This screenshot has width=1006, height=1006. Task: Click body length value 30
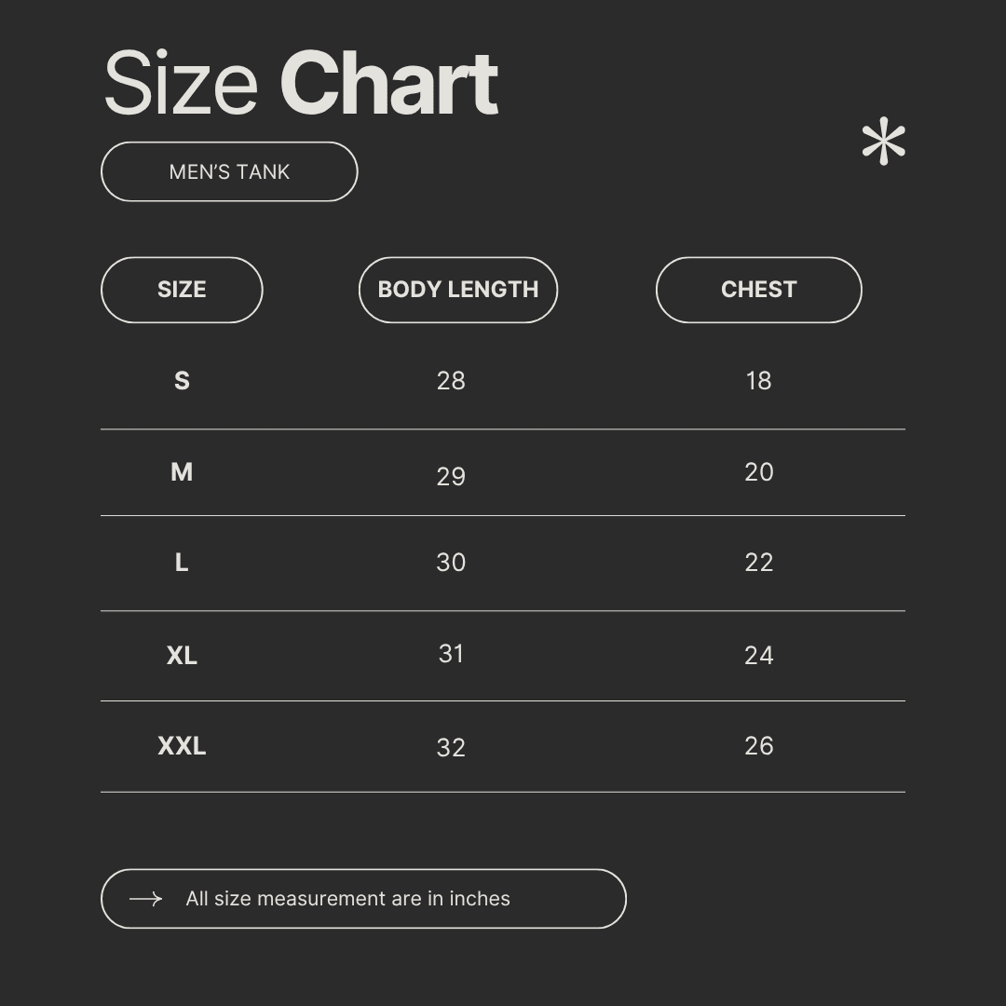(451, 563)
